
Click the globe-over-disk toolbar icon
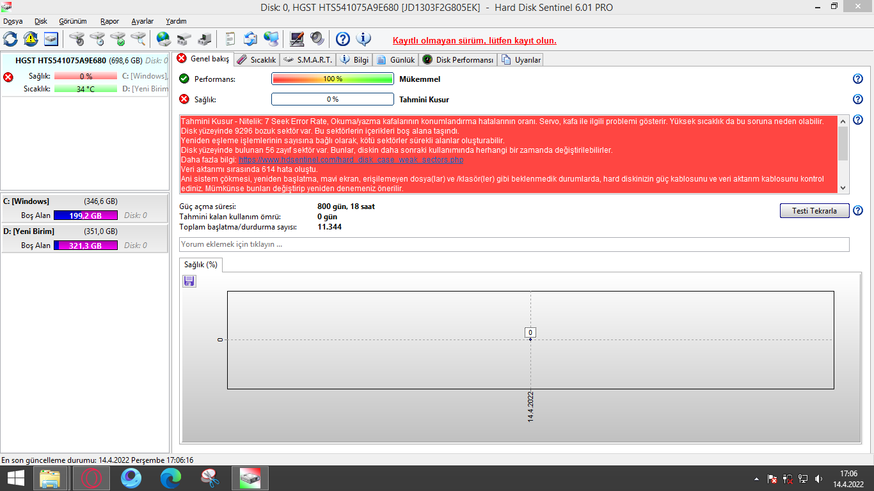point(164,39)
